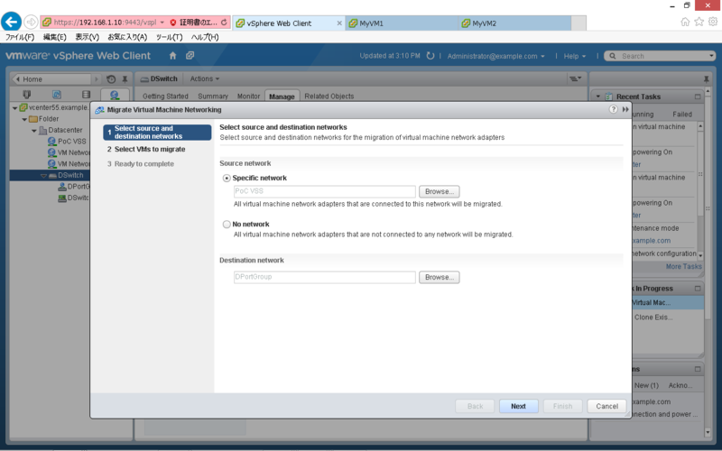Switch to the MyVM1 browser tab
This screenshot has width=722, height=451.
[x=401, y=23]
